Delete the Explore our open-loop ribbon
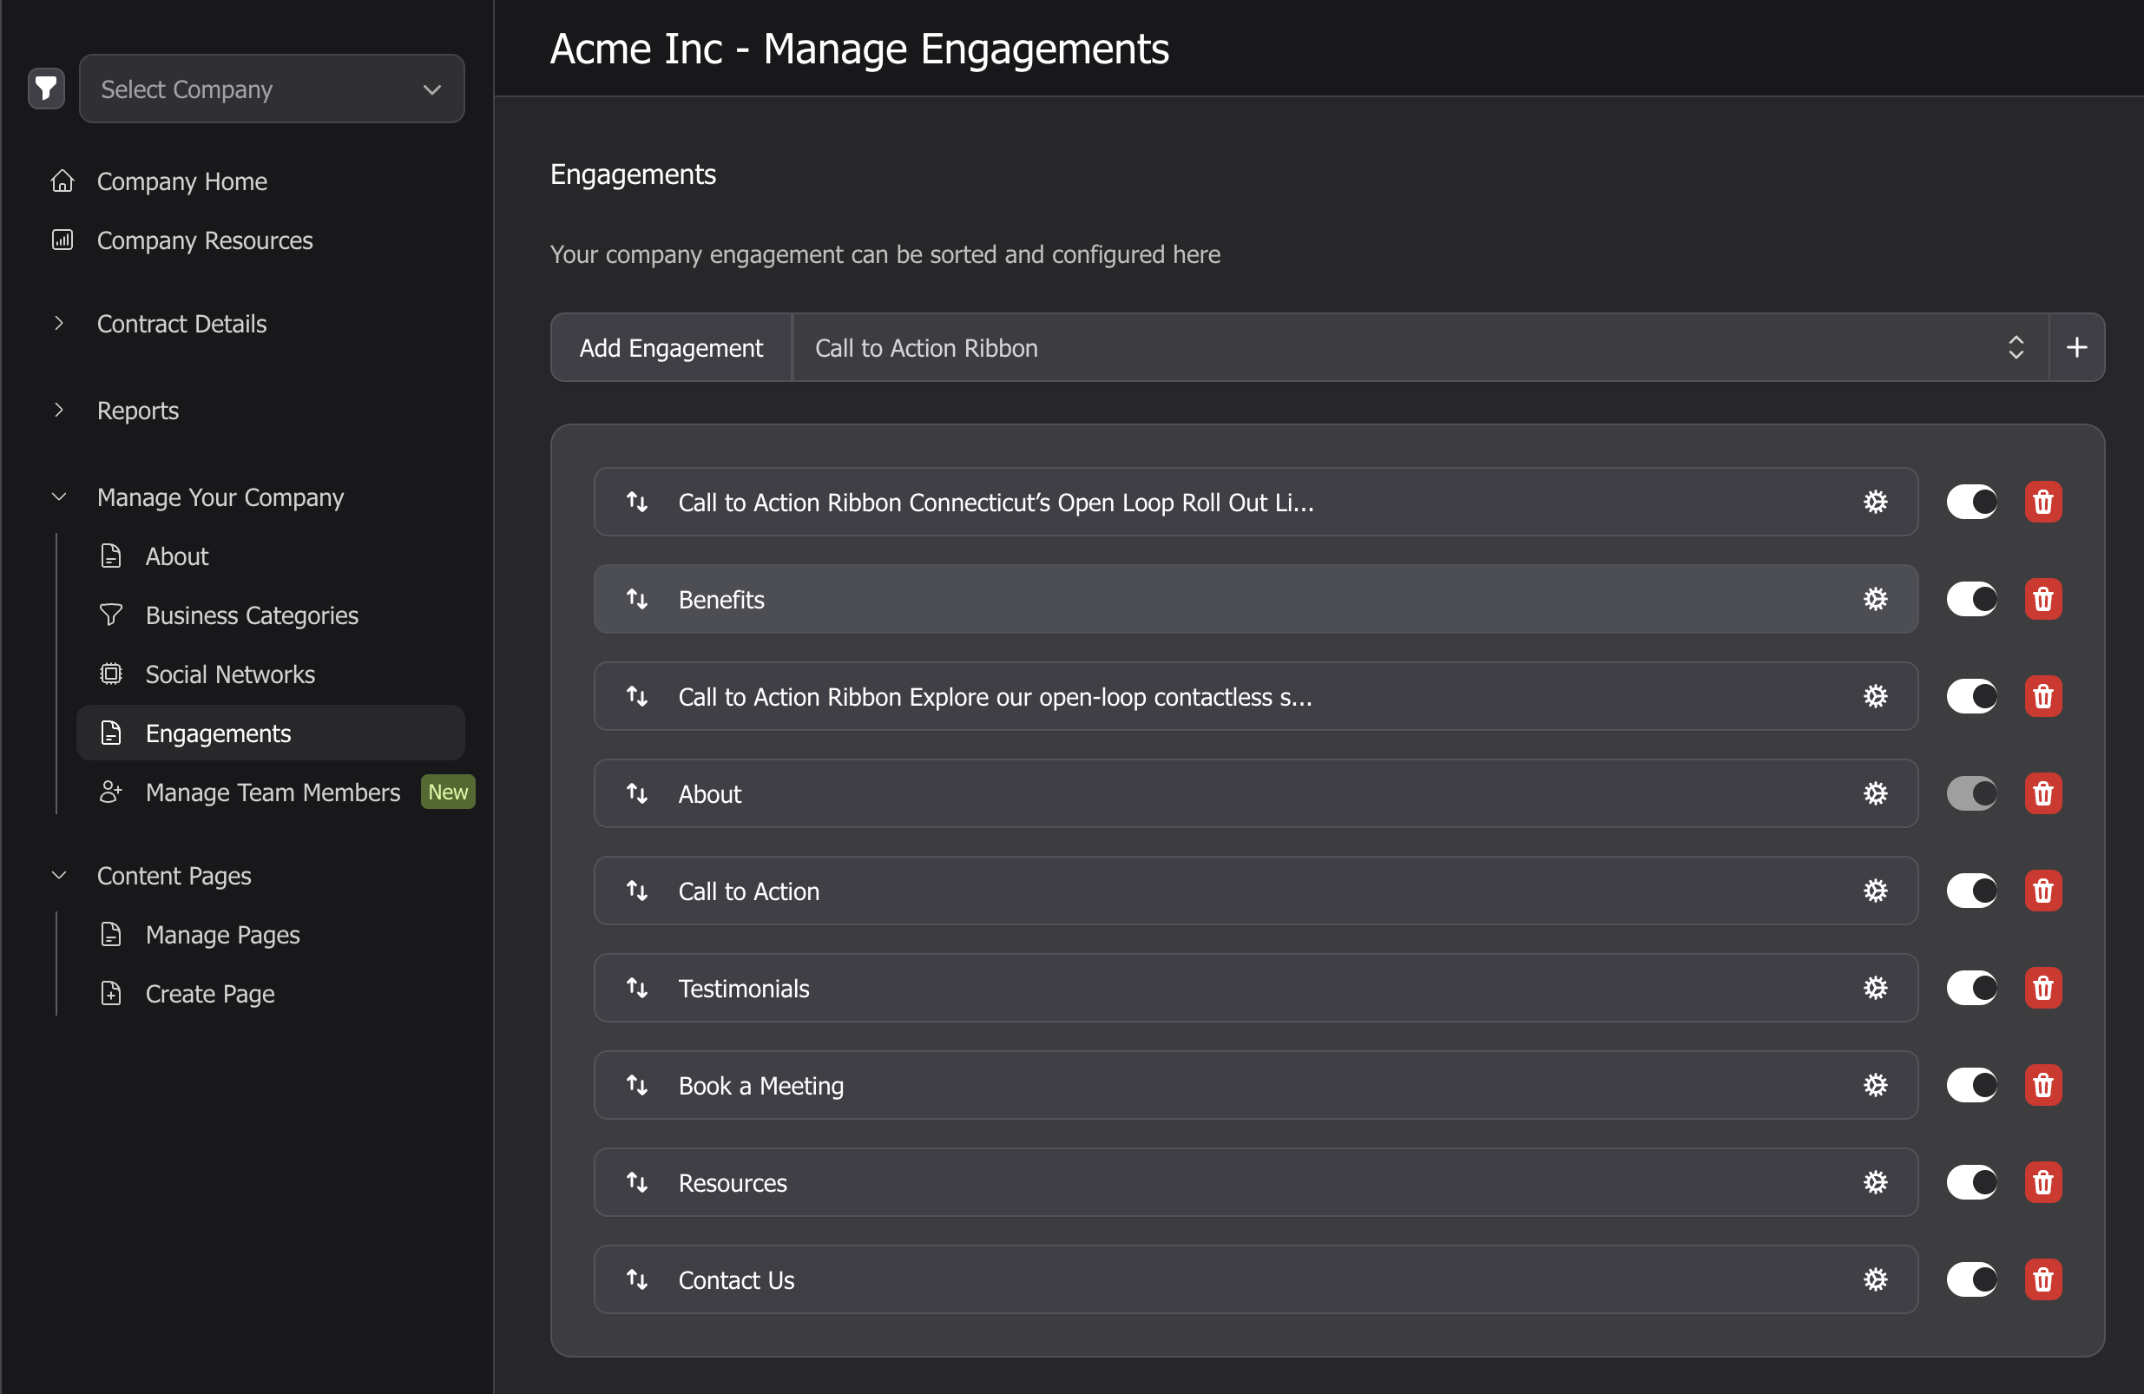 click(x=2043, y=696)
